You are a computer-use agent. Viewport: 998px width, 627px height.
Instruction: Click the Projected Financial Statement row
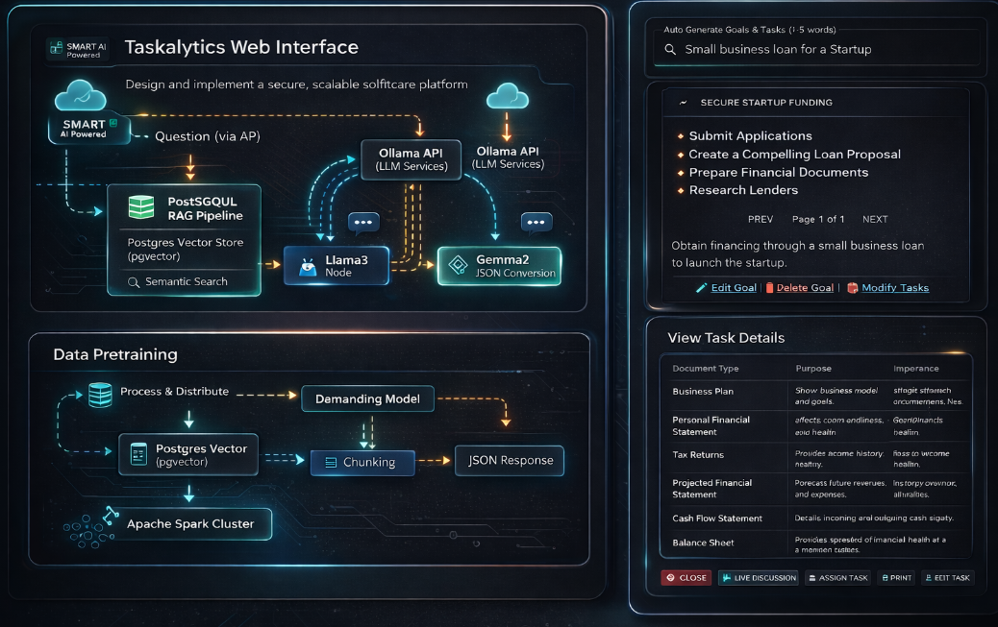815,489
